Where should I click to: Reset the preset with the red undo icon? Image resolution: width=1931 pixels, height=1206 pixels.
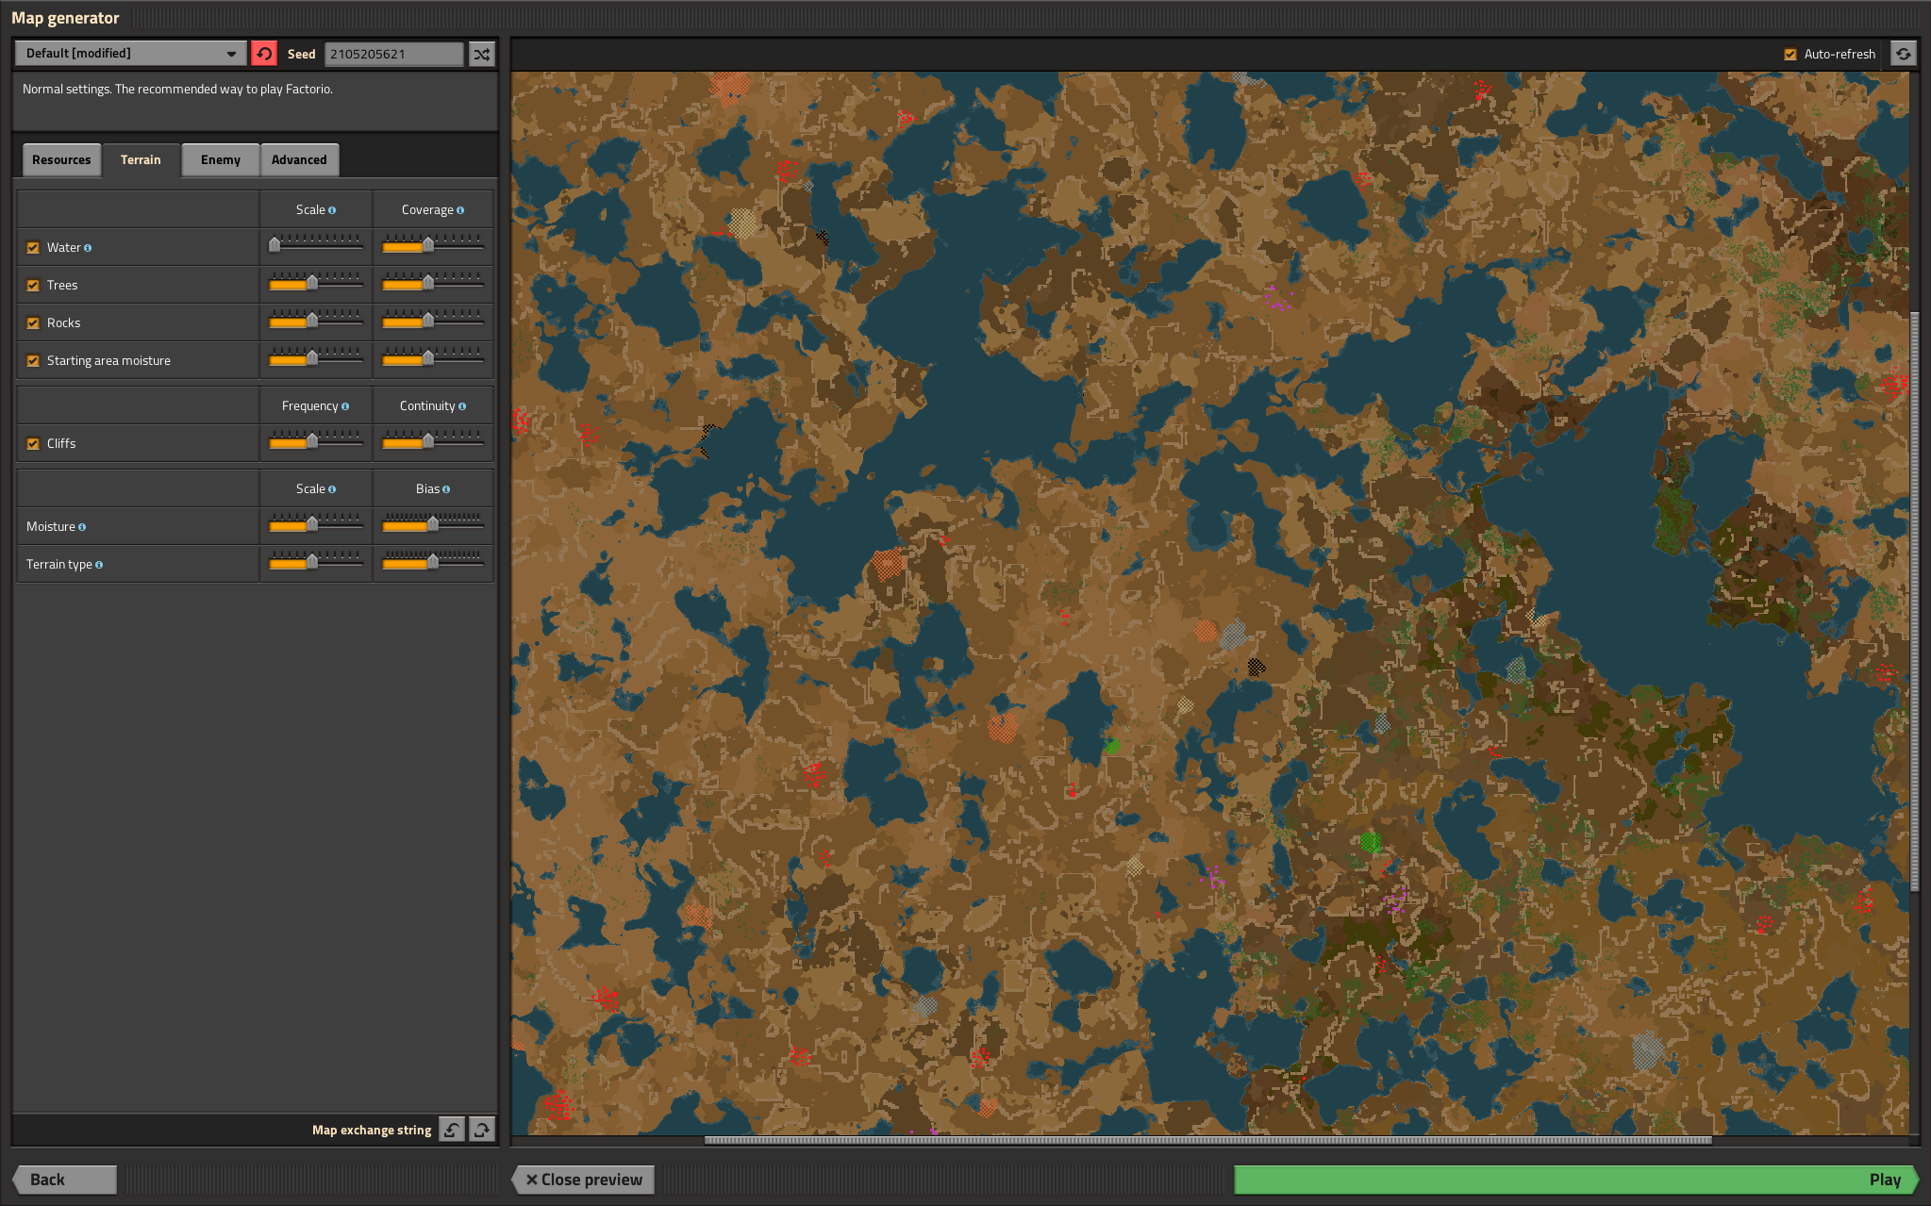[x=264, y=54]
